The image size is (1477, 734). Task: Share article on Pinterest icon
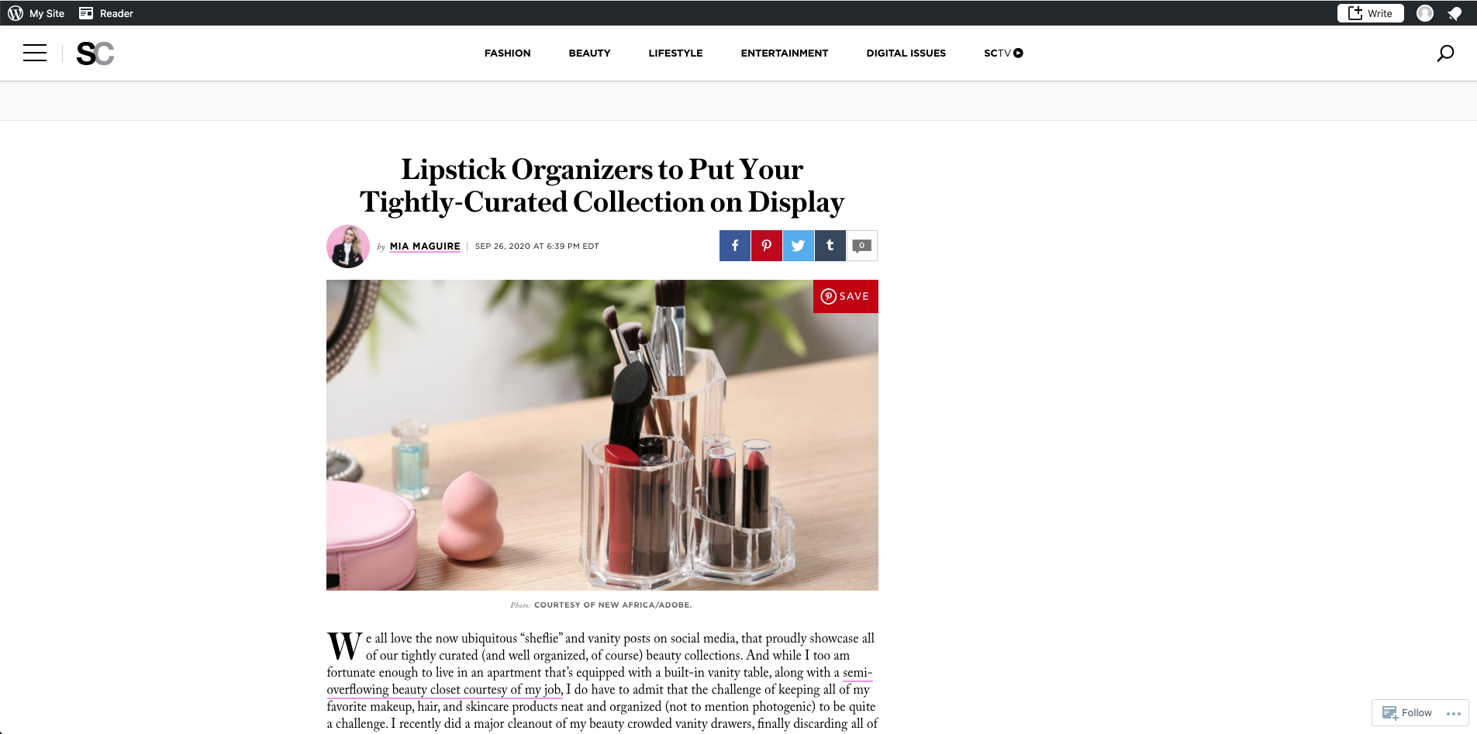(767, 246)
